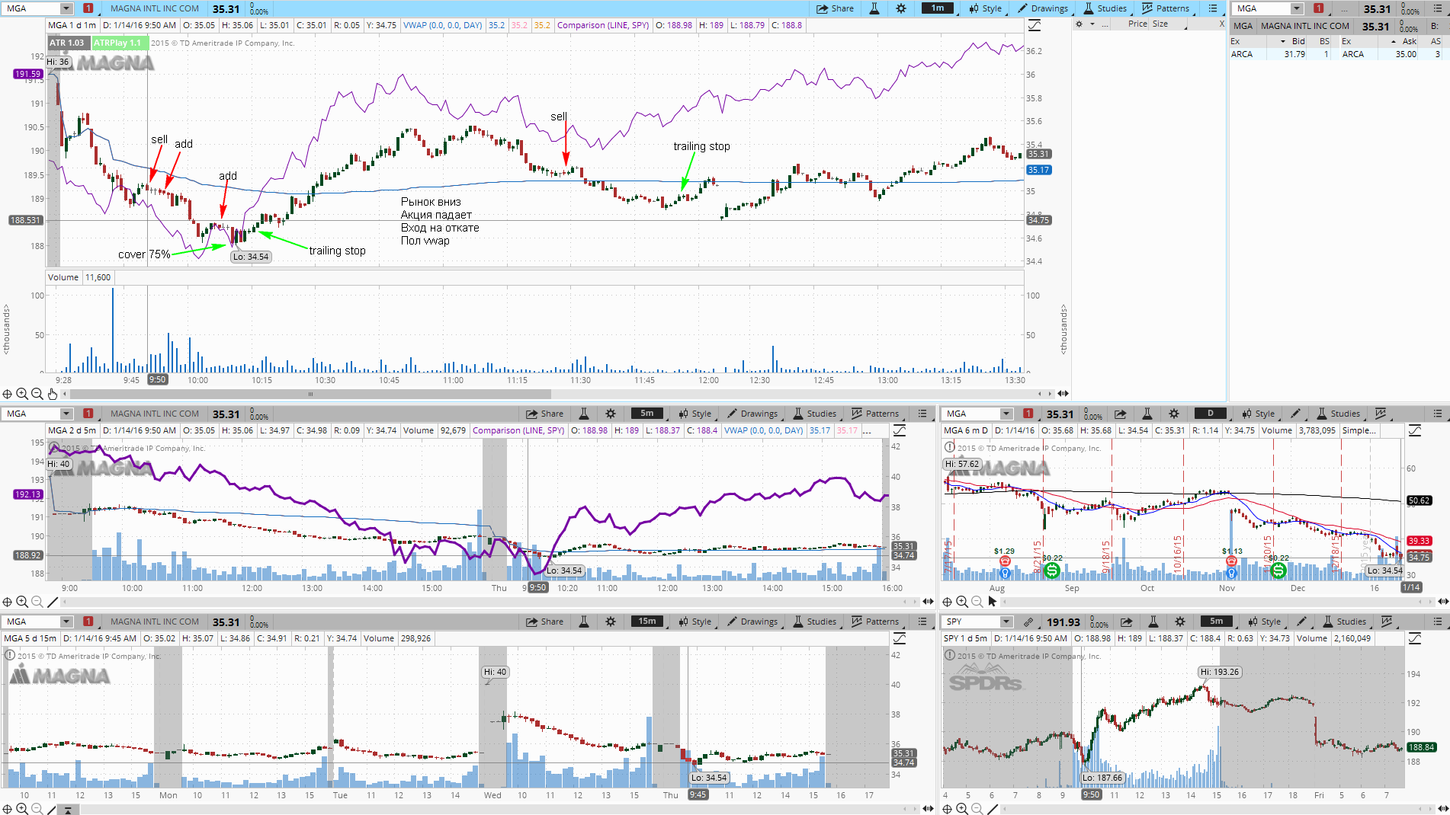Select the arrow cursor tool below the daily chart

pos(992,602)
